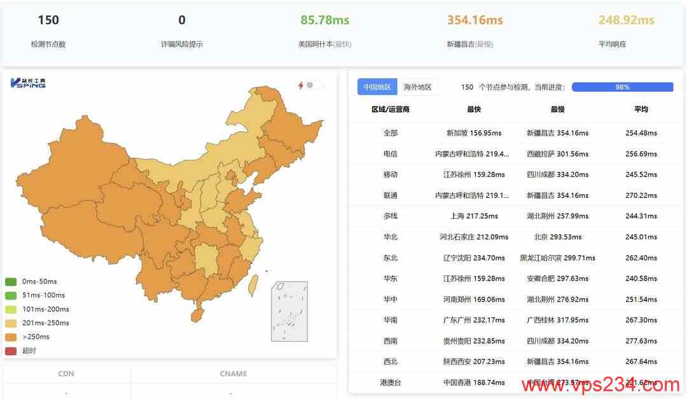This screenshot has height=399, width=687.
Task: Click the 平均 column header
Action: (x=641, y=109)
